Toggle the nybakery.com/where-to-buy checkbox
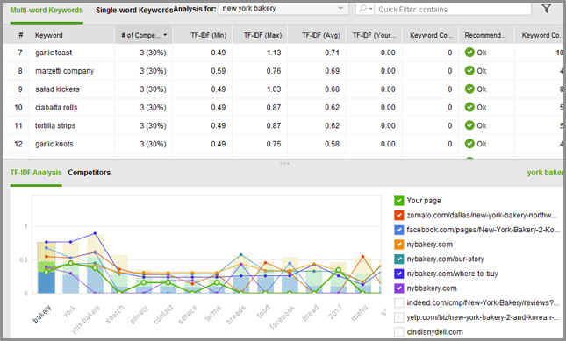This screenshot has height=341, width=566. 399,274
